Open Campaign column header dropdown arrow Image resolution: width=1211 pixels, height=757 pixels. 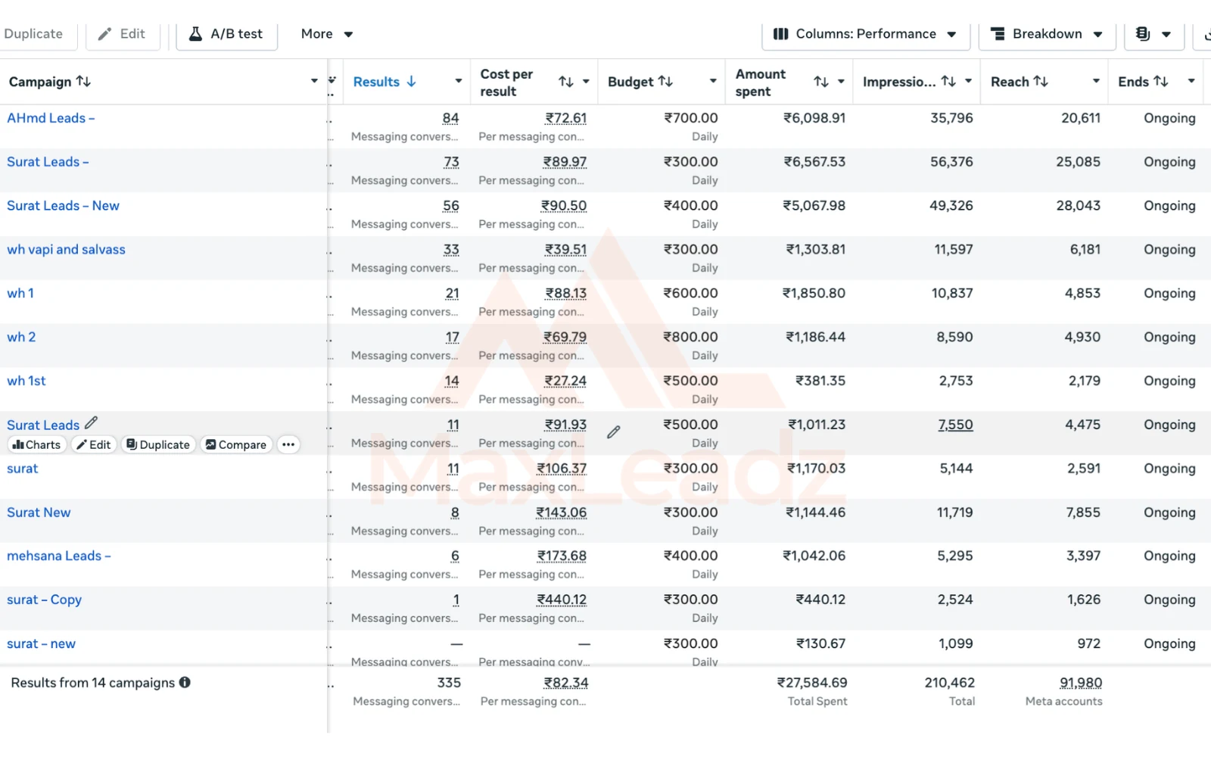(x=314, y=81)
